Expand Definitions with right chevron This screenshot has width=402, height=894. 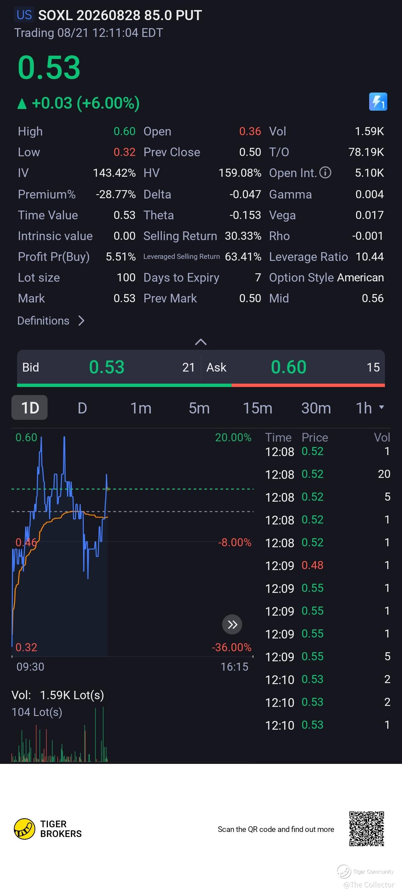(81, 321)
